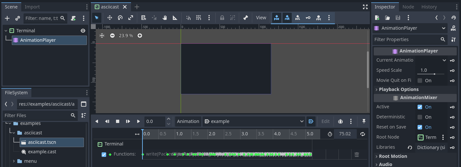Open the View menu
The height and width of the screenshot is (167, 461).
tap(261, 18)
